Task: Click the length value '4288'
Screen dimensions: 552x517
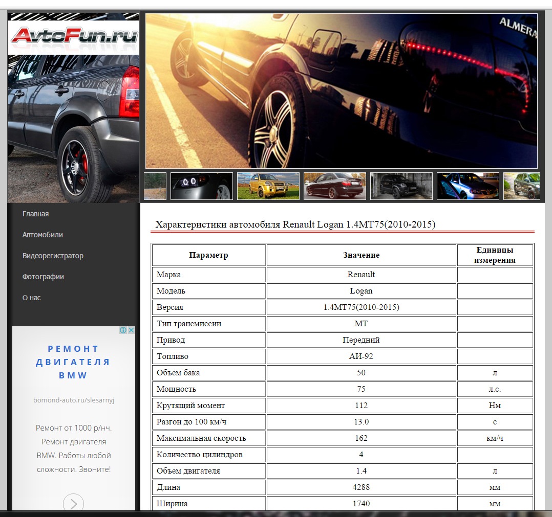Action: [361, 487]
